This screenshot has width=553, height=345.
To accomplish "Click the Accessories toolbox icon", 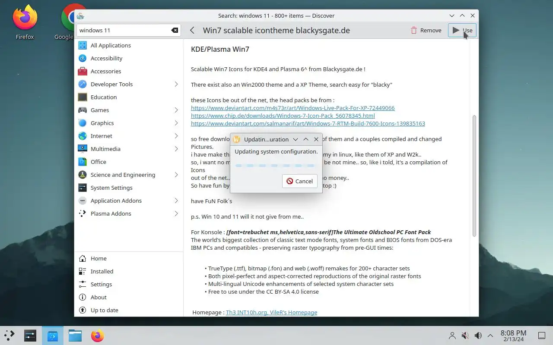I will coord(83,71).
